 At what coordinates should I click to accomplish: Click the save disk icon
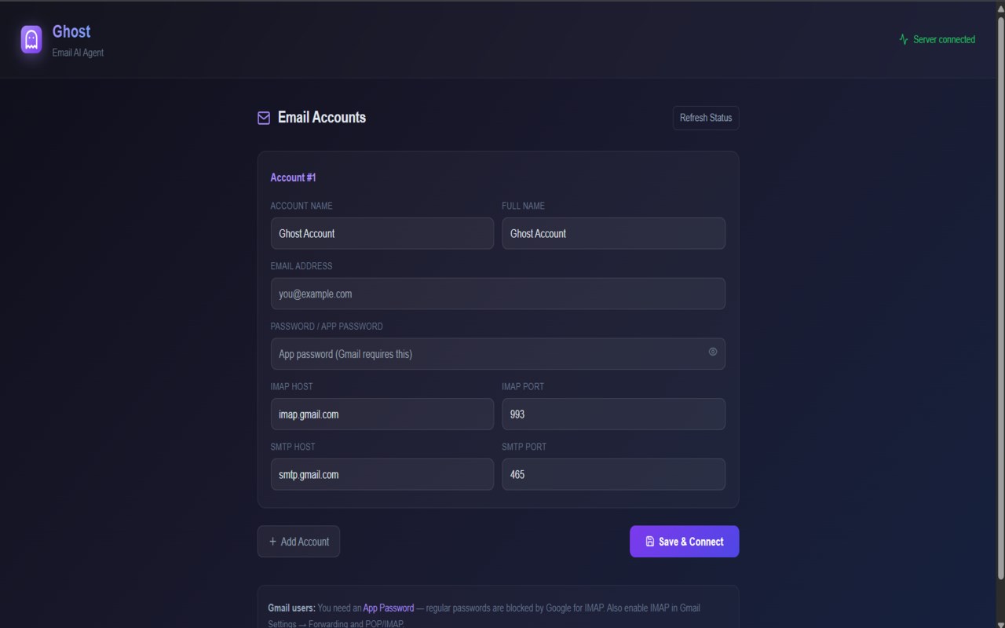(x=650, y=542)
